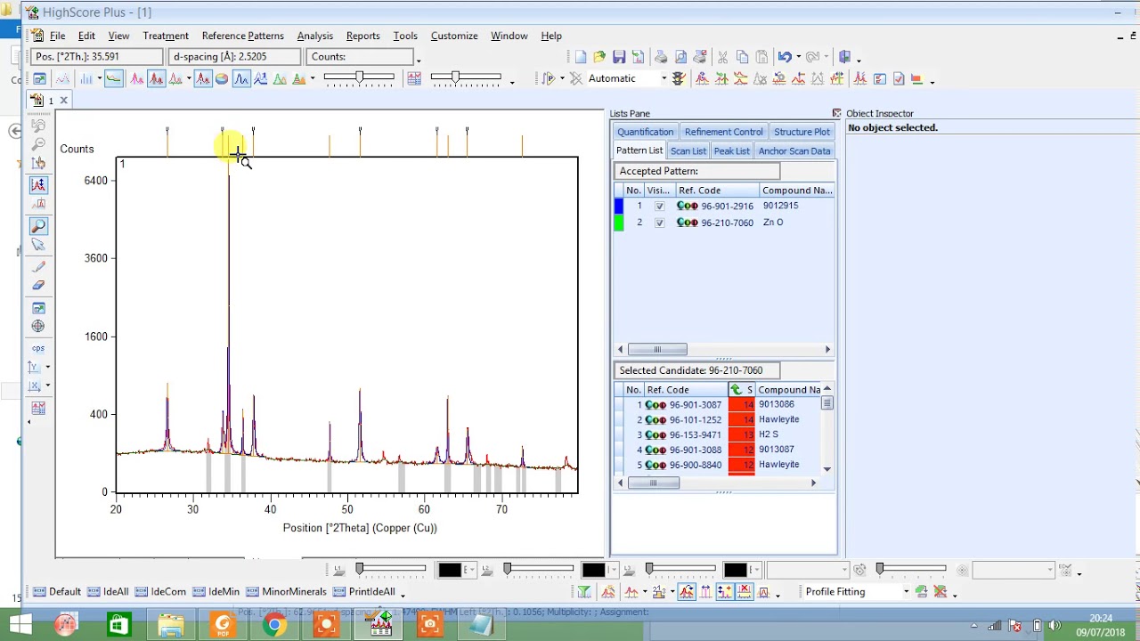
Task: Close the document tab labeled 1
Action: click(63, 101)
